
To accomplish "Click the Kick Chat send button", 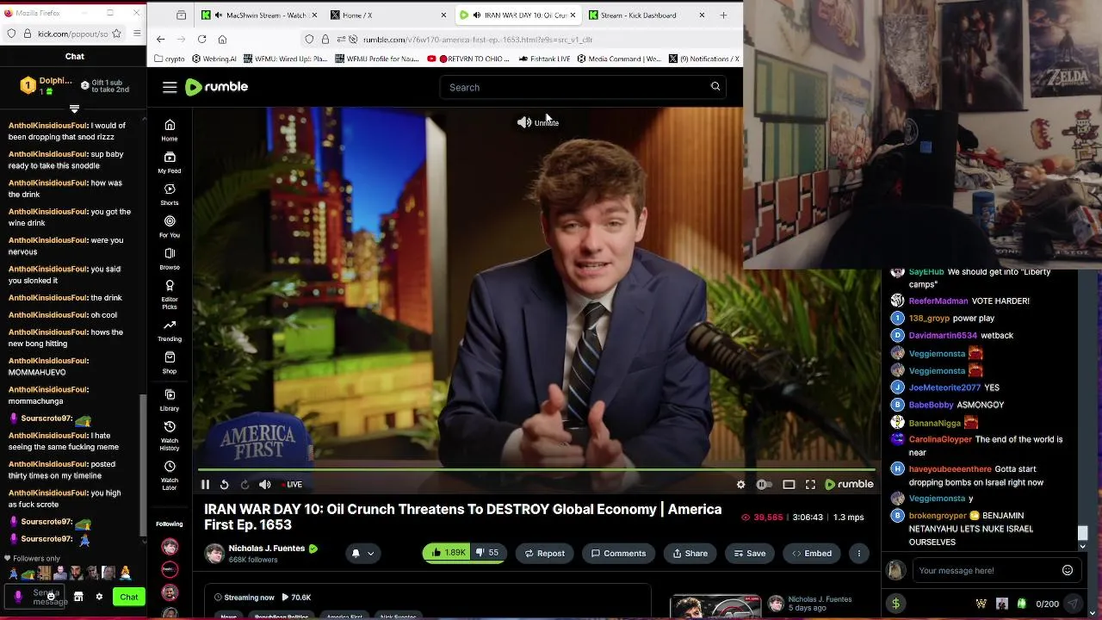I will tap(129, 597).
